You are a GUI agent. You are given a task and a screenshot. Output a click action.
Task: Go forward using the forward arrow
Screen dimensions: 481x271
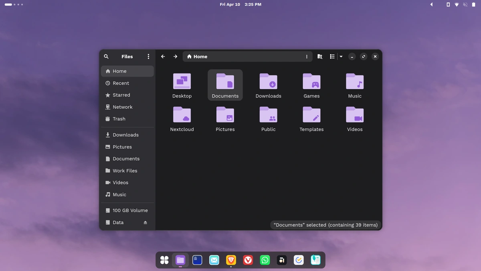coord(175,57)
